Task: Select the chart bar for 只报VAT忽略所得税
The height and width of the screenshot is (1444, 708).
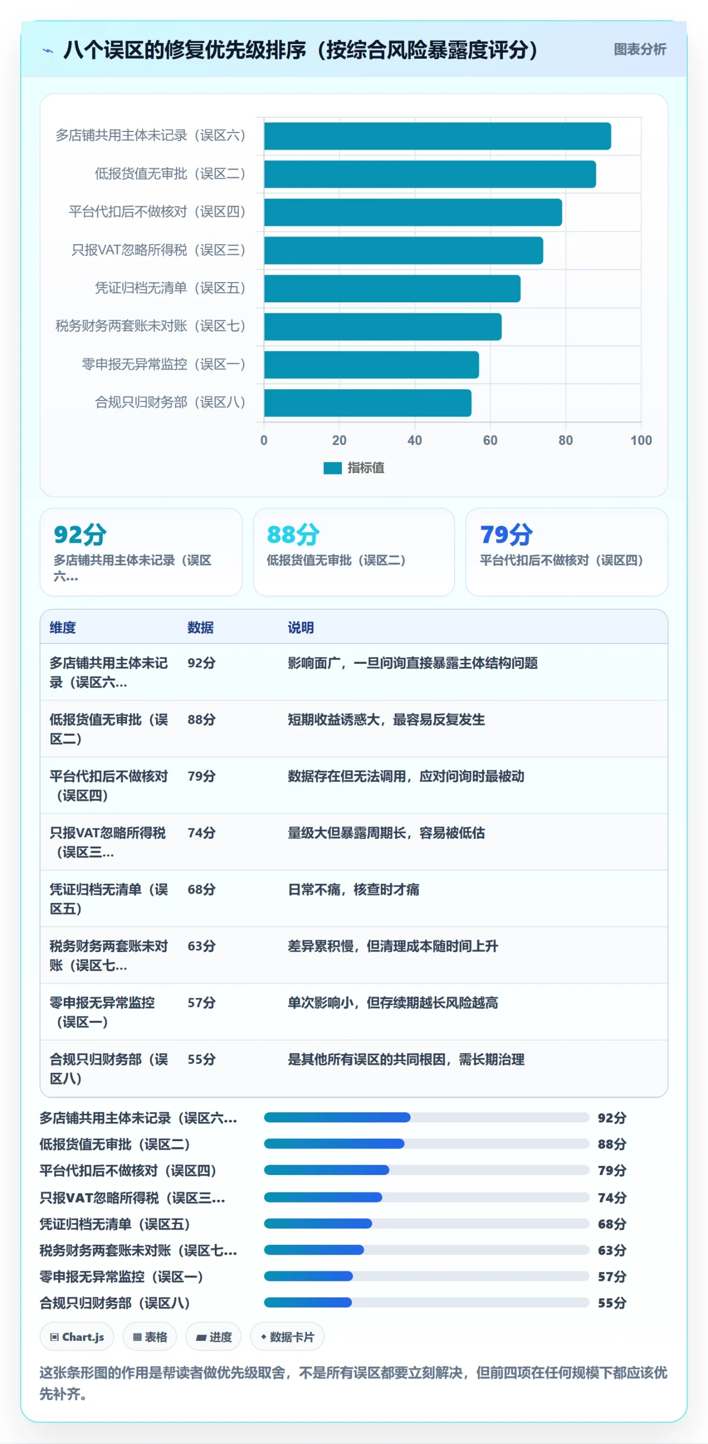Action: pyautogui.click(x=403, y=250)
